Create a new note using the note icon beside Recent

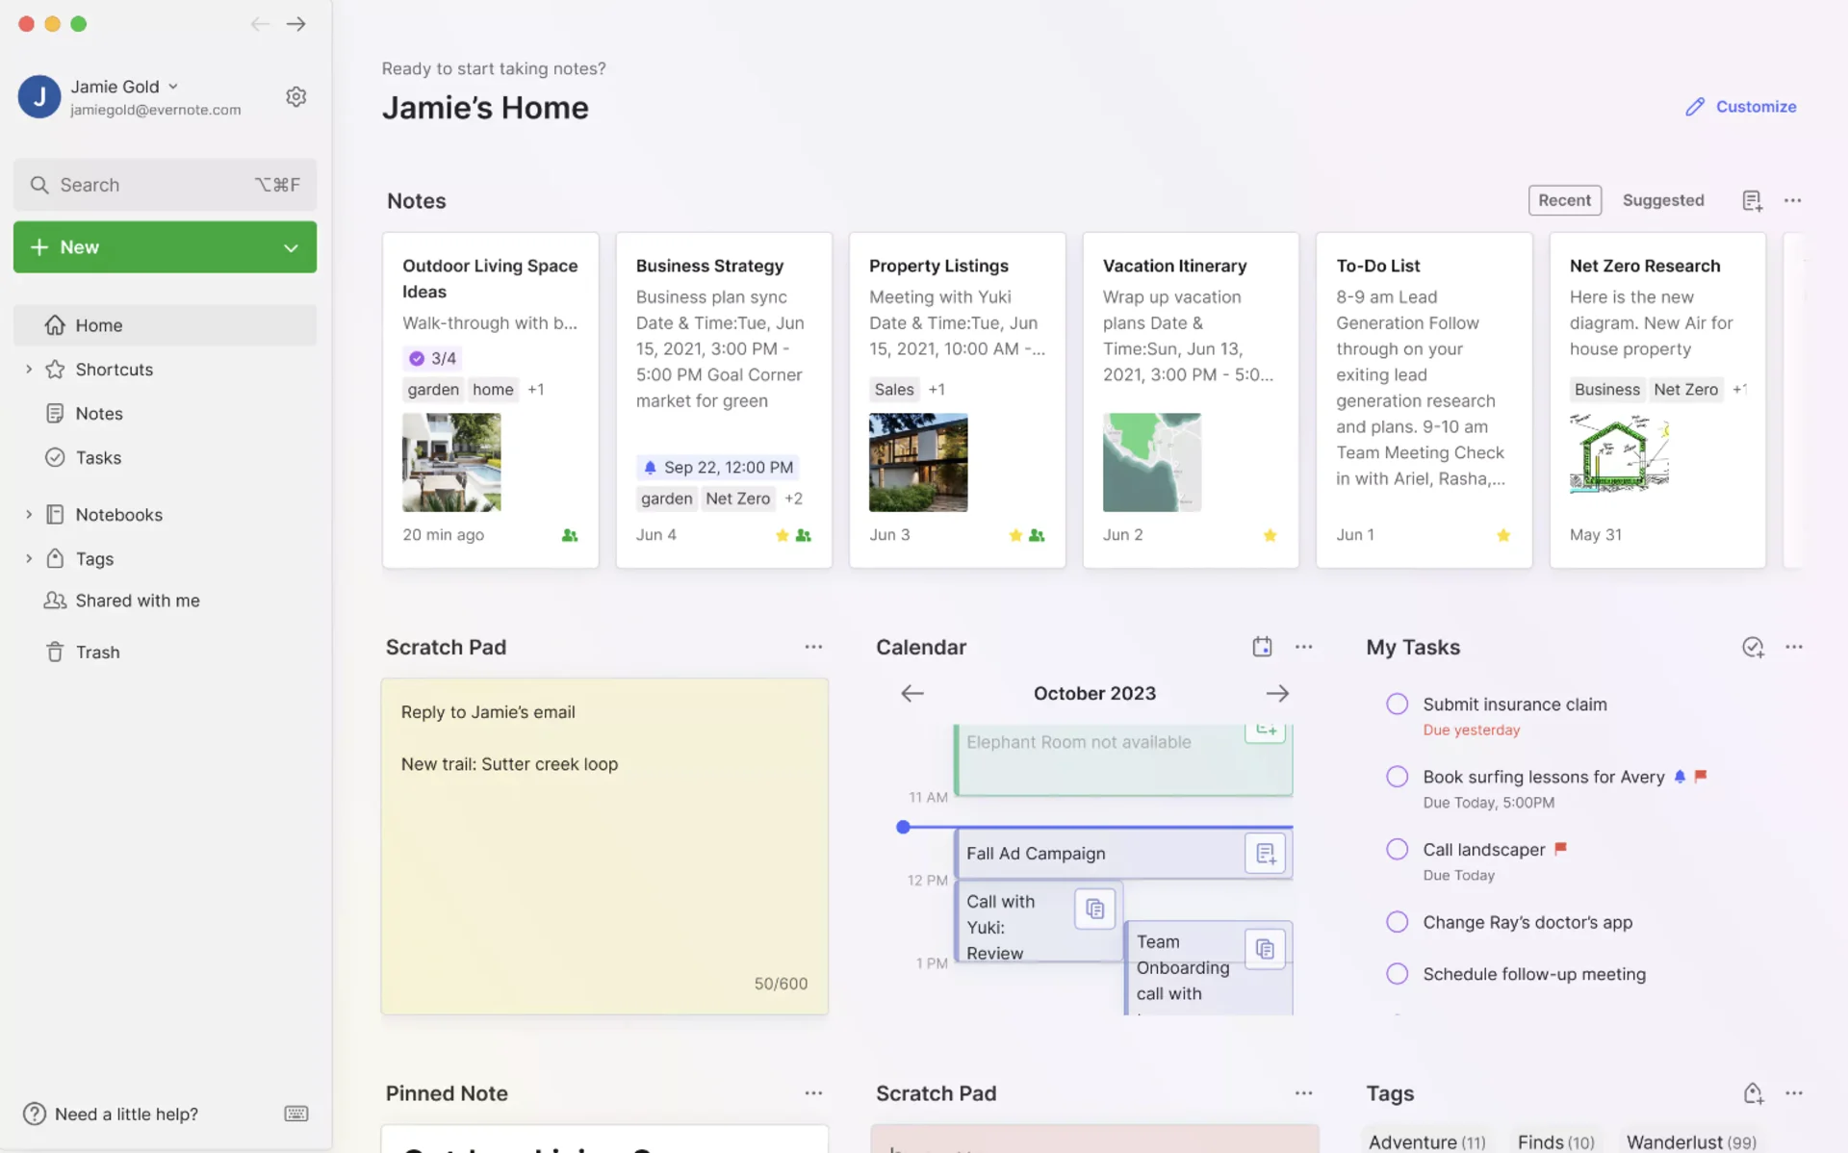pos(1752,200)
